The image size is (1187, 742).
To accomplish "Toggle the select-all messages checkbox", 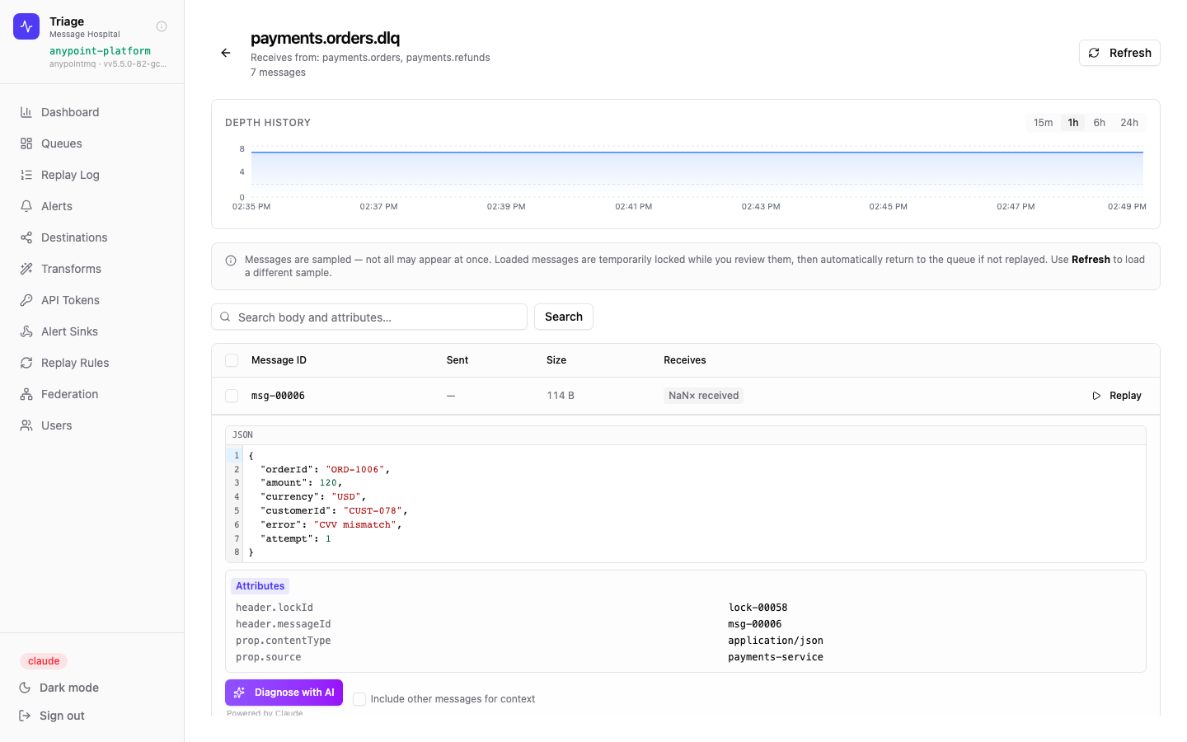I will (x=232, y=360).
